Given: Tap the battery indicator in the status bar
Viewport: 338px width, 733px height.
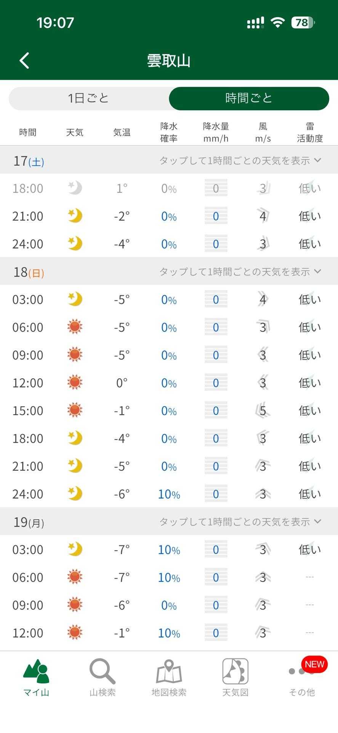Looking at the screenshot, I should click(x=303, y=23).
